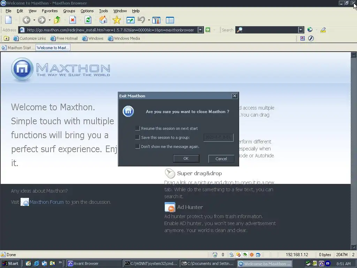Click inside the Search input box
This screenshot has width=357, height=268.
point(267,30)
